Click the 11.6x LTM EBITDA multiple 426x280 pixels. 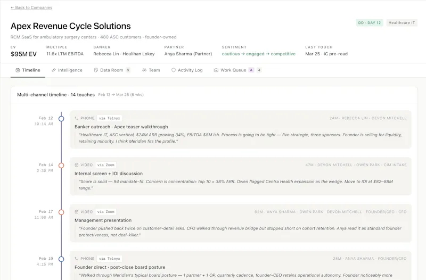click(x=65, y=54)
